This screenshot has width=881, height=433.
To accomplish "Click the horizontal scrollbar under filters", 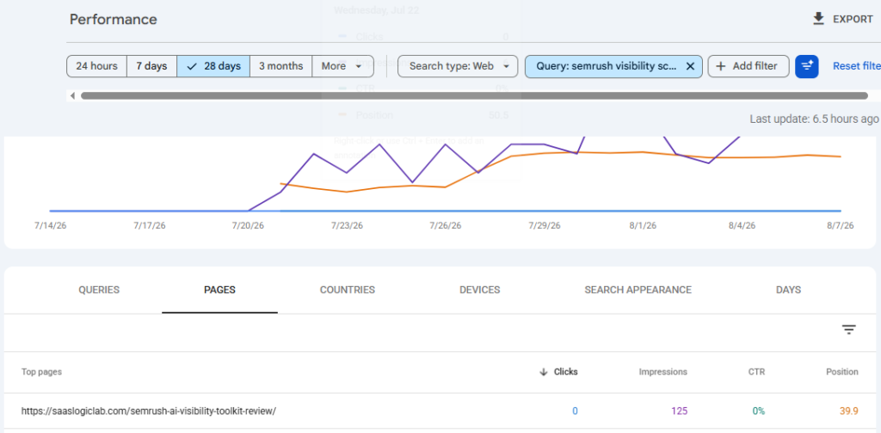I will point(474,96).
